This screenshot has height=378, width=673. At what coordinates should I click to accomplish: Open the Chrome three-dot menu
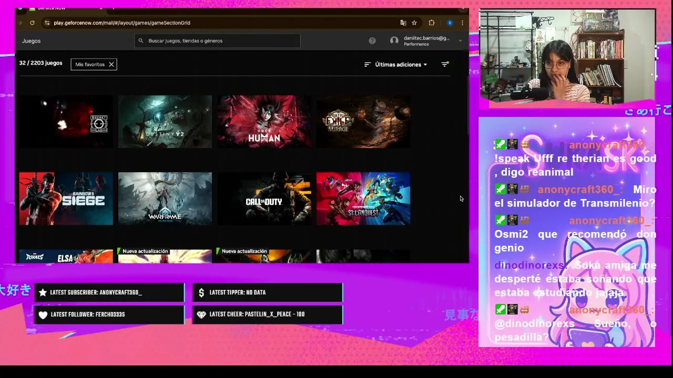point(462,23)
